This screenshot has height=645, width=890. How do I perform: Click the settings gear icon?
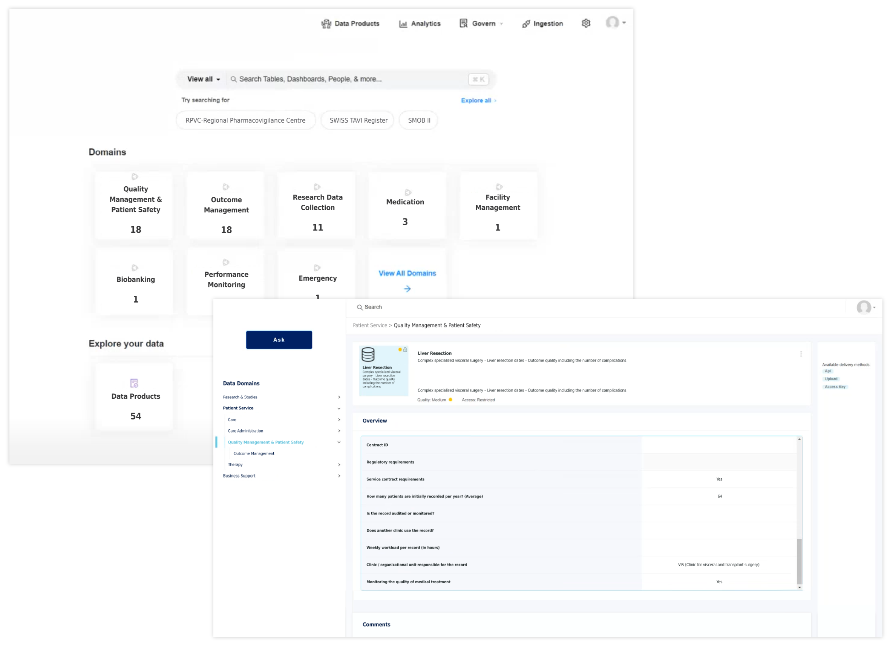coord(585,23)
